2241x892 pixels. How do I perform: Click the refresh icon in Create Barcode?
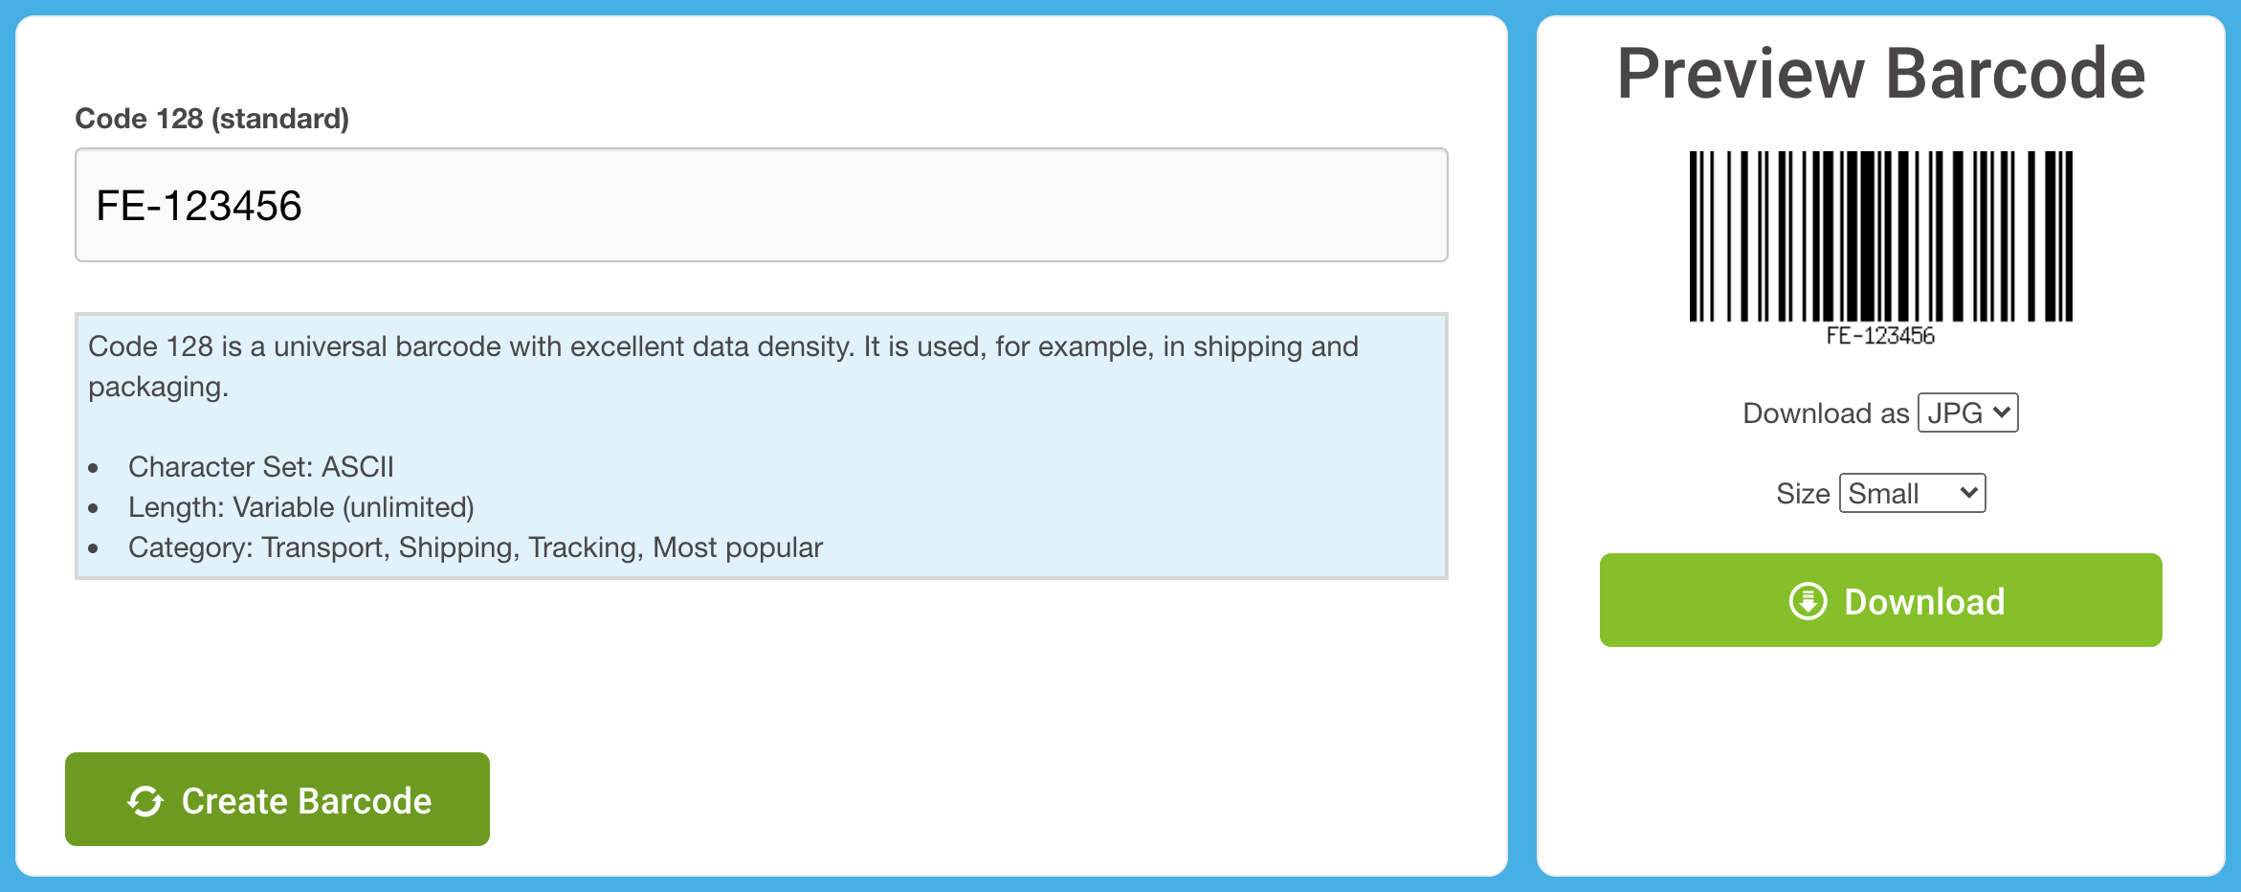point(145,801)
